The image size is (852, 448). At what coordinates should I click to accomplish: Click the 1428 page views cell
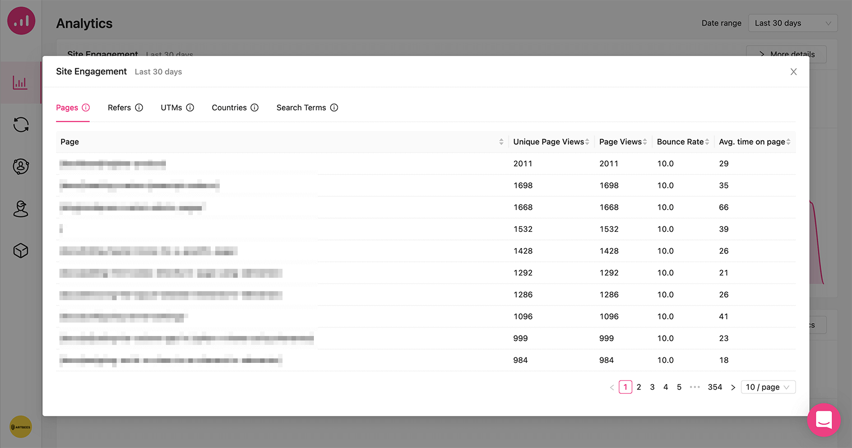coord(609,251)
